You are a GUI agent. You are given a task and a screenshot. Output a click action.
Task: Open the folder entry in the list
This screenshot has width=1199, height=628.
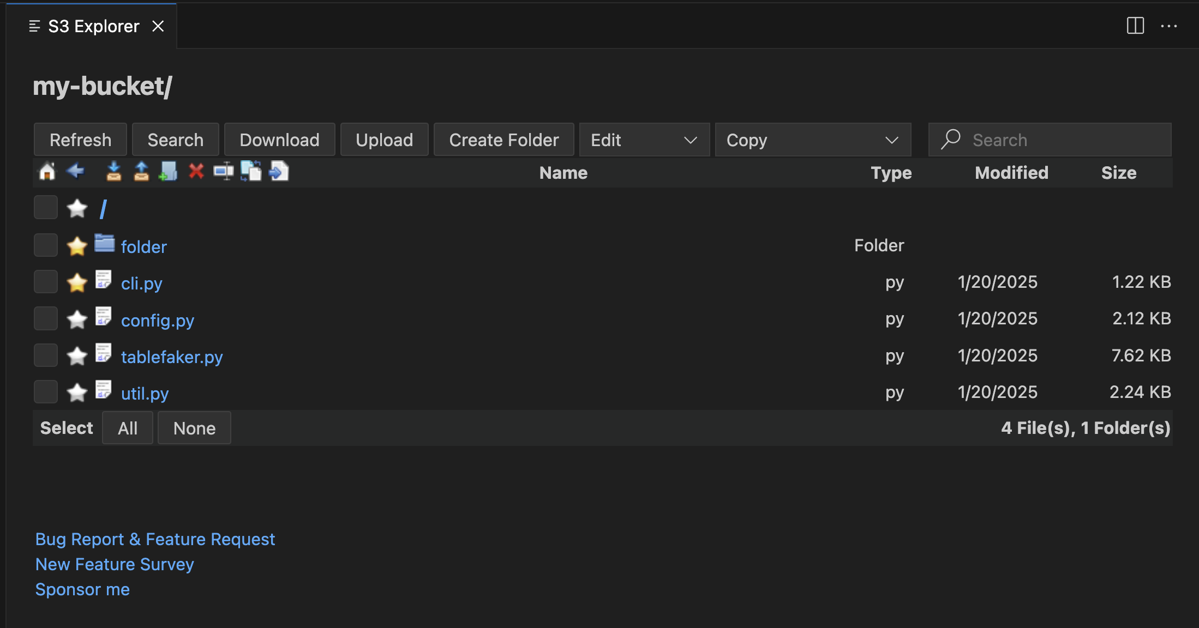pos(143,246)
